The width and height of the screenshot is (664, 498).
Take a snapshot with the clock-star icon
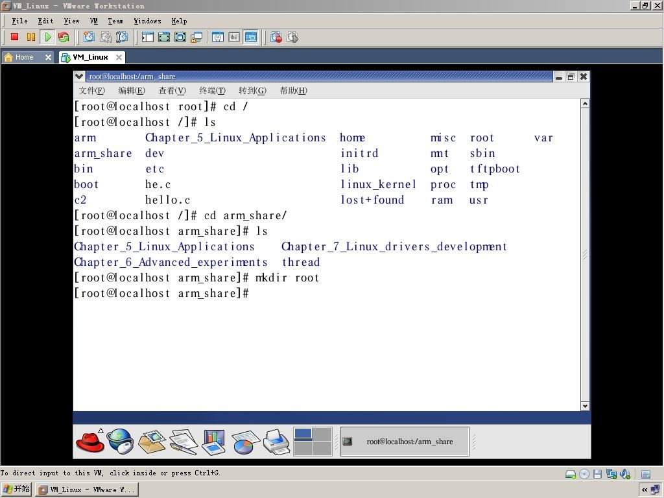[x=89, y=37]
